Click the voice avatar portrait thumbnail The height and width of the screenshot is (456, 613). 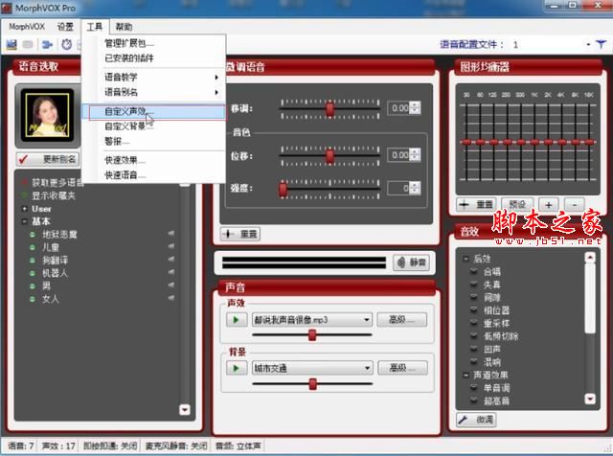tap(47, 115)
